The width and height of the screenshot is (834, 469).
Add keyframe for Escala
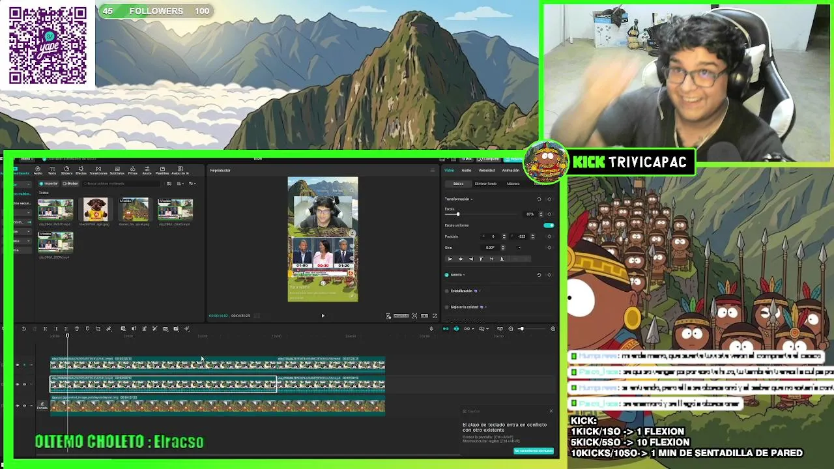tap(549, 214)
